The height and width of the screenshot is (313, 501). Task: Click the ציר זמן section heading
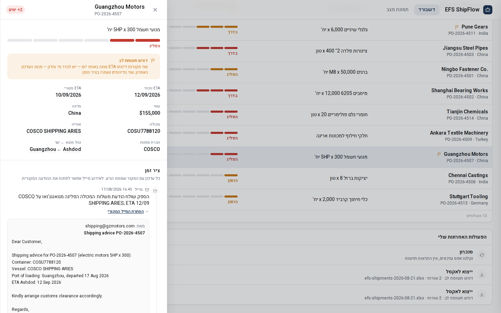click(x=152, y=171)
